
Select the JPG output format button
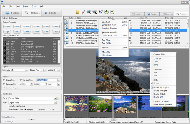[x=7, y=26]
